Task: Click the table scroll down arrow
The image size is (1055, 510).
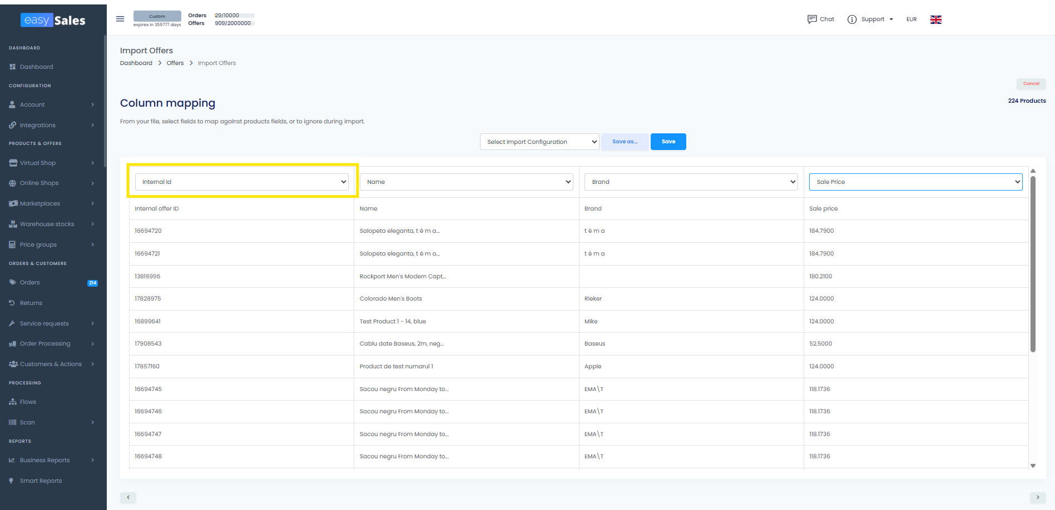Action: (1033, 466)
